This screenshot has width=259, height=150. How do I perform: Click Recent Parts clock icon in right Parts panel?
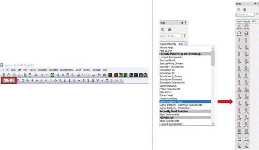click(x=239, y=9)
